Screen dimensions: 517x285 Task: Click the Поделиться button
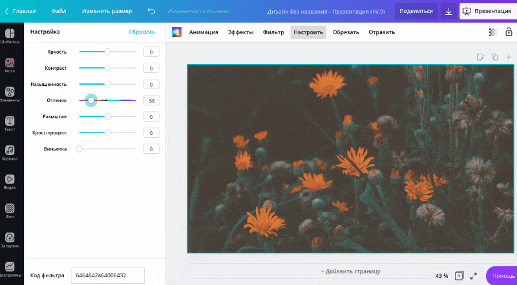click(x=416, y=11)
